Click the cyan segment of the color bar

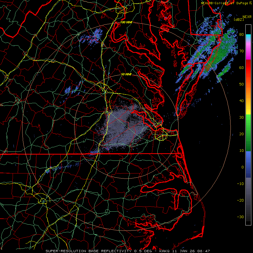pos(248,37)
